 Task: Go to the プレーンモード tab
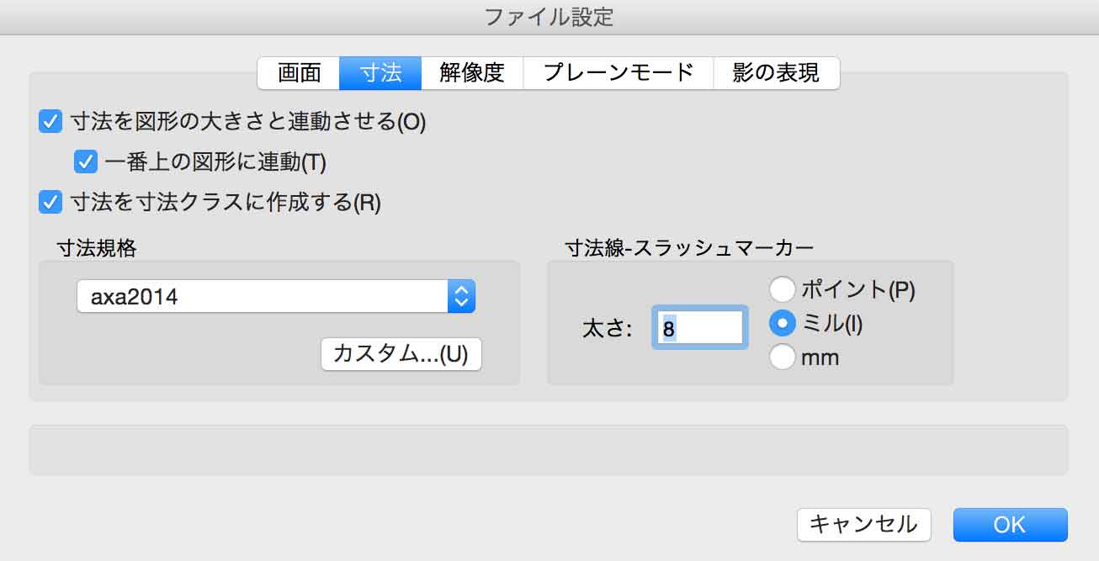coord(619,73)
